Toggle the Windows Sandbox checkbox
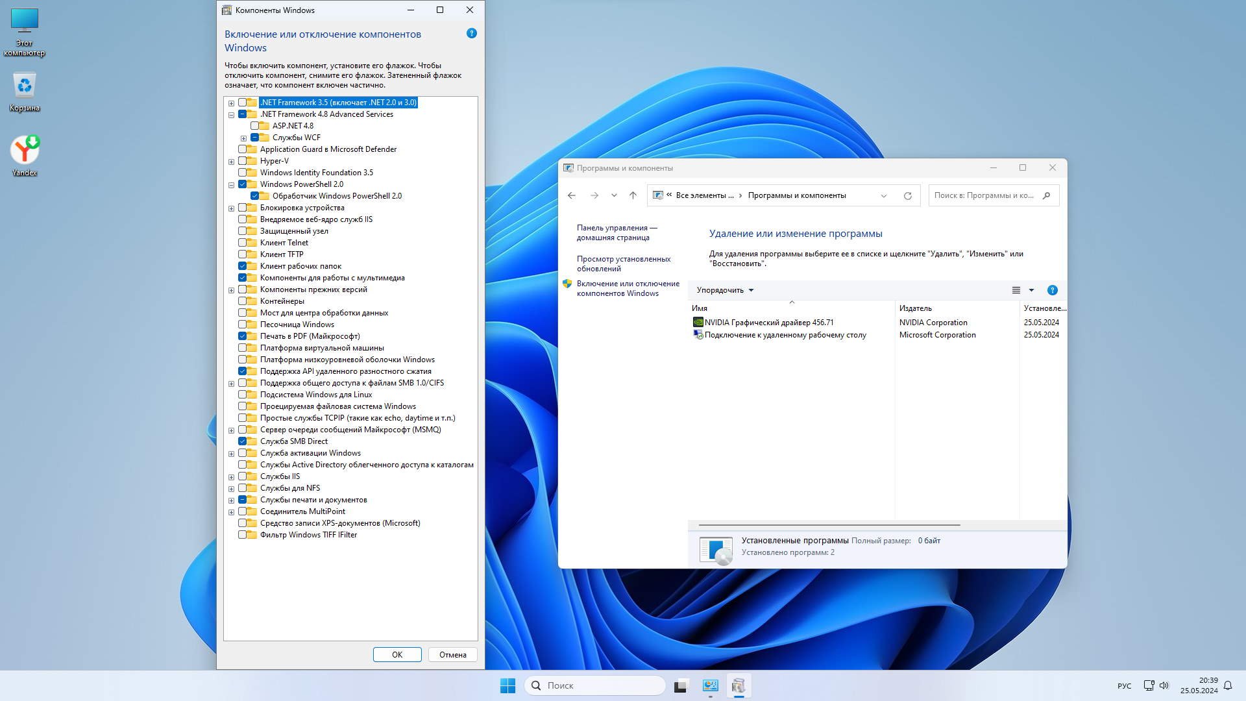Viewport: 1246px width, 701px height. 242,325
